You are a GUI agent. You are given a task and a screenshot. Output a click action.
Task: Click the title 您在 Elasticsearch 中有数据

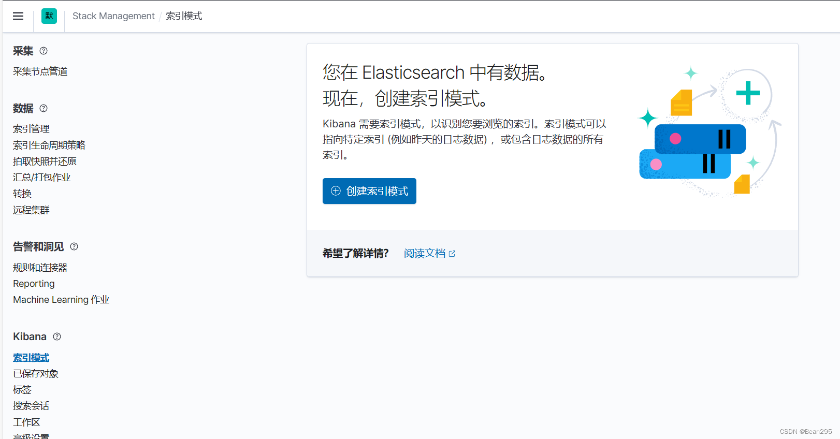[x=435, y=72]
